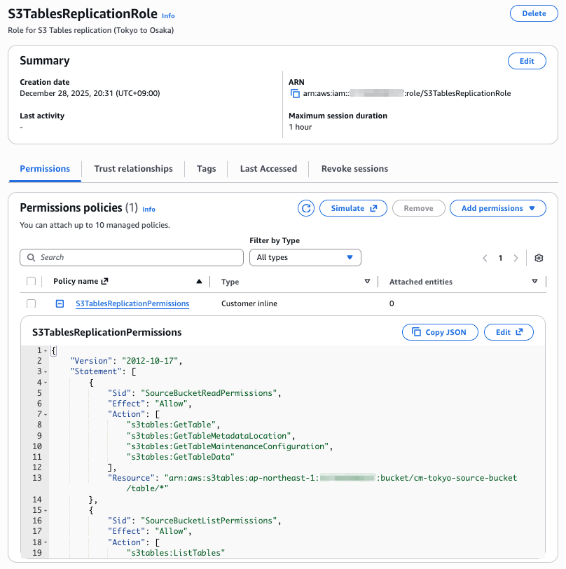Screen dimensions: 566x569
Task: Sort the Type column
Action: pyautogui.click(x=367, y=282)
